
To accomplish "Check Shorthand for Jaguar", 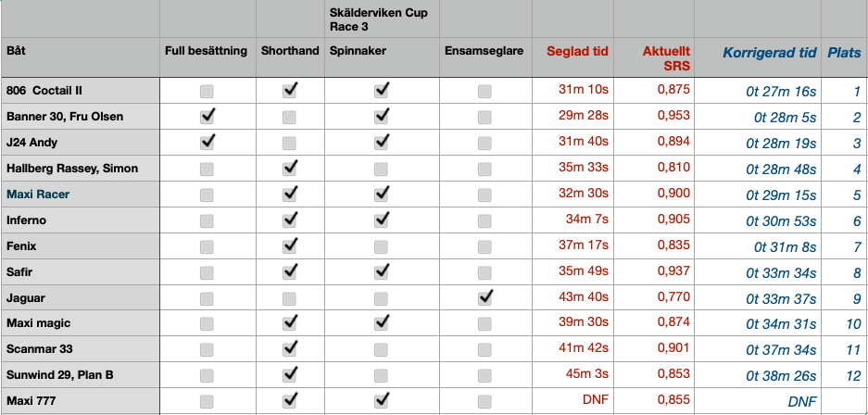I will click(x=290, y=298).
